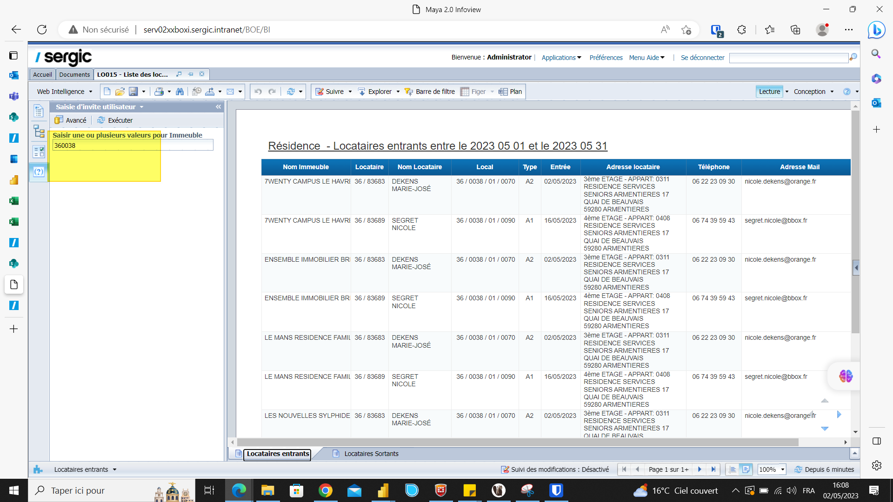
Task: Open the Documents tab
Action: coord(74,74)
